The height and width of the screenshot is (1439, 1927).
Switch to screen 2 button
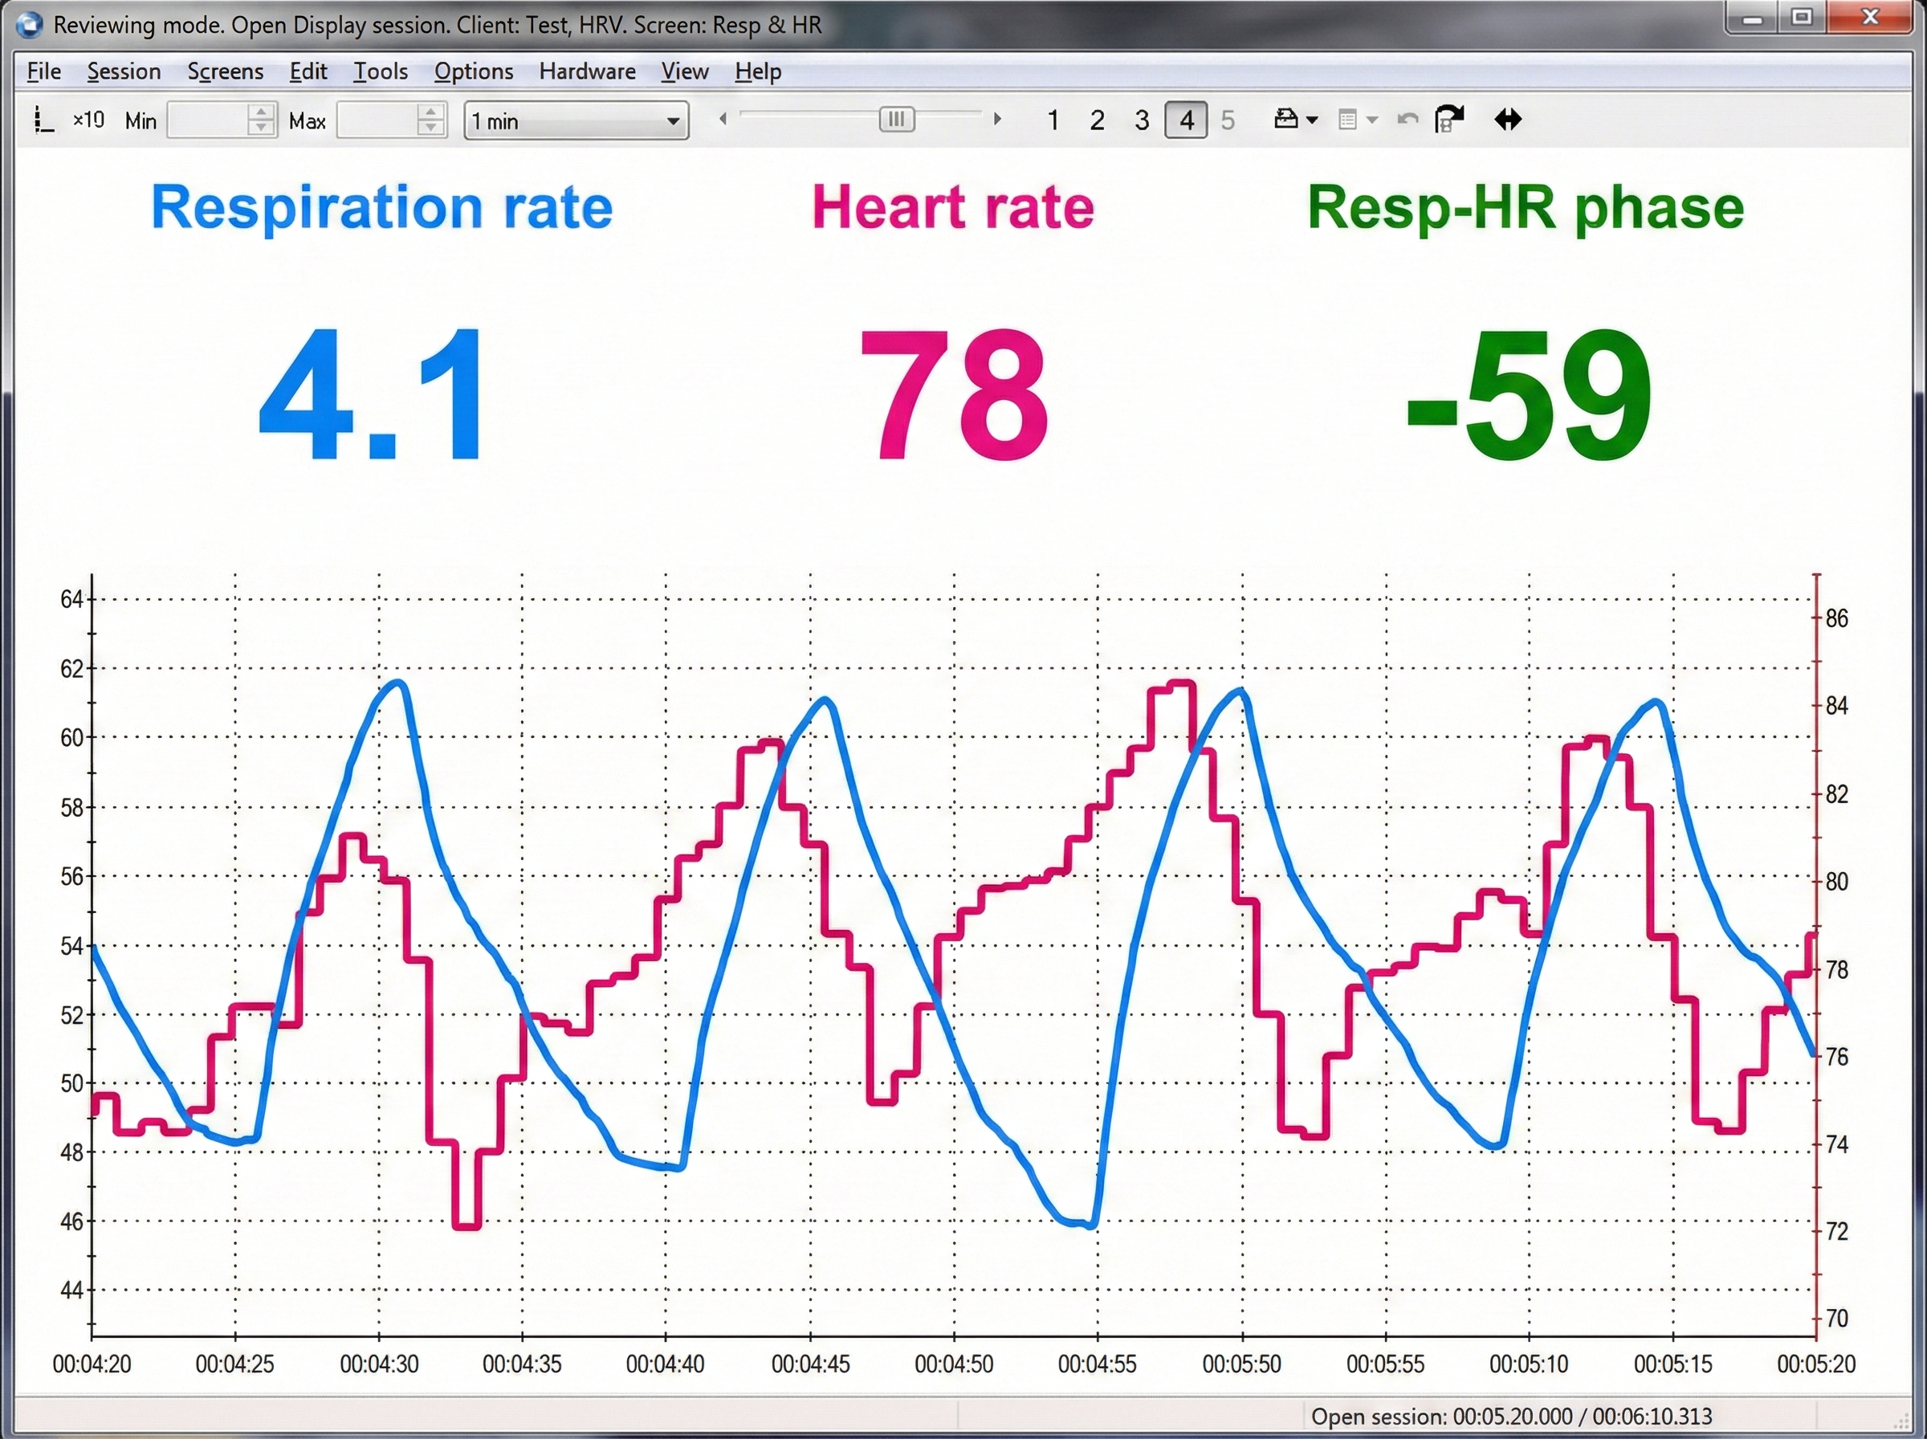point(1097,120)
